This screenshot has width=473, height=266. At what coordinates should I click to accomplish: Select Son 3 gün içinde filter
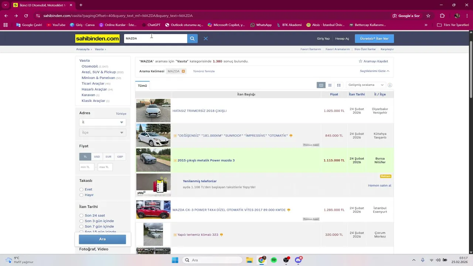pyautogui.click(x=81, y=221)
